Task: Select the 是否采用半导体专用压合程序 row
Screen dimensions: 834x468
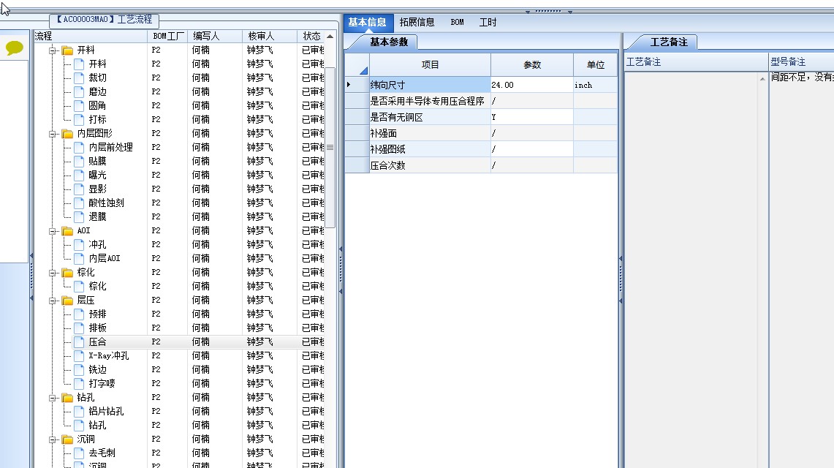Action: (x=481, y=101)
